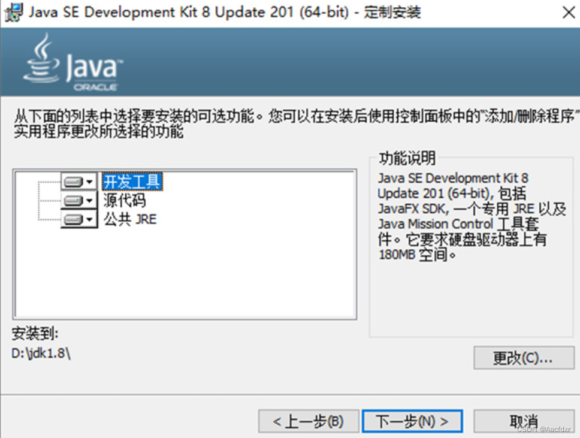This screenshot has width=580, height=438.
Task: Go back with 上一步(B) button
Action: pyautogui.click(x=309, y=421)
